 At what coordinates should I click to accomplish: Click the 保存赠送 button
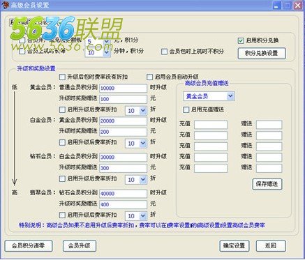(267, 184)
